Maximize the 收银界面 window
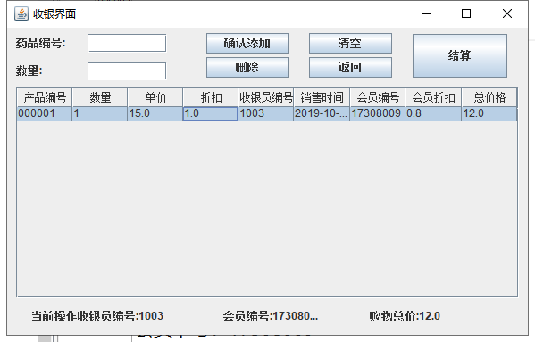The height and width of the screenshot is (342, 535). (466, 13)
